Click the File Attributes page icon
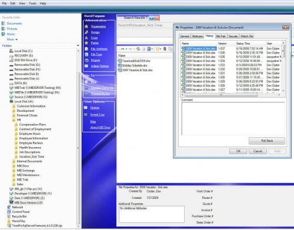294x230 pixels. pos(86,49)
